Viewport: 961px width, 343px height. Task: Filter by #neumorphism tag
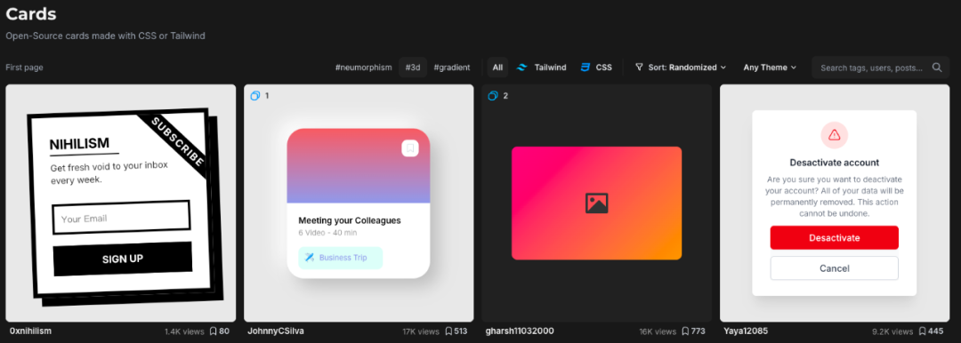(363, 68)
